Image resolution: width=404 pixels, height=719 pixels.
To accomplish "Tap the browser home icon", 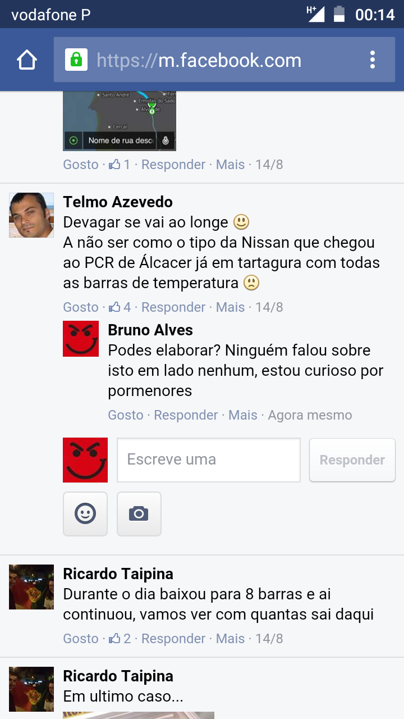I will (27, 60).
